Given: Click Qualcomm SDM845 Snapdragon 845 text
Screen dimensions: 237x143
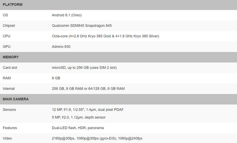Looking at the screenshot, I should tap(82, 26).
